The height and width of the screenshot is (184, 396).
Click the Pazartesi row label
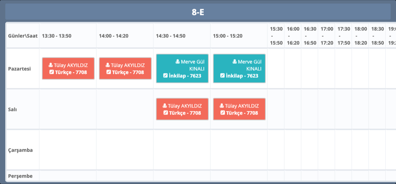(20, 68)
